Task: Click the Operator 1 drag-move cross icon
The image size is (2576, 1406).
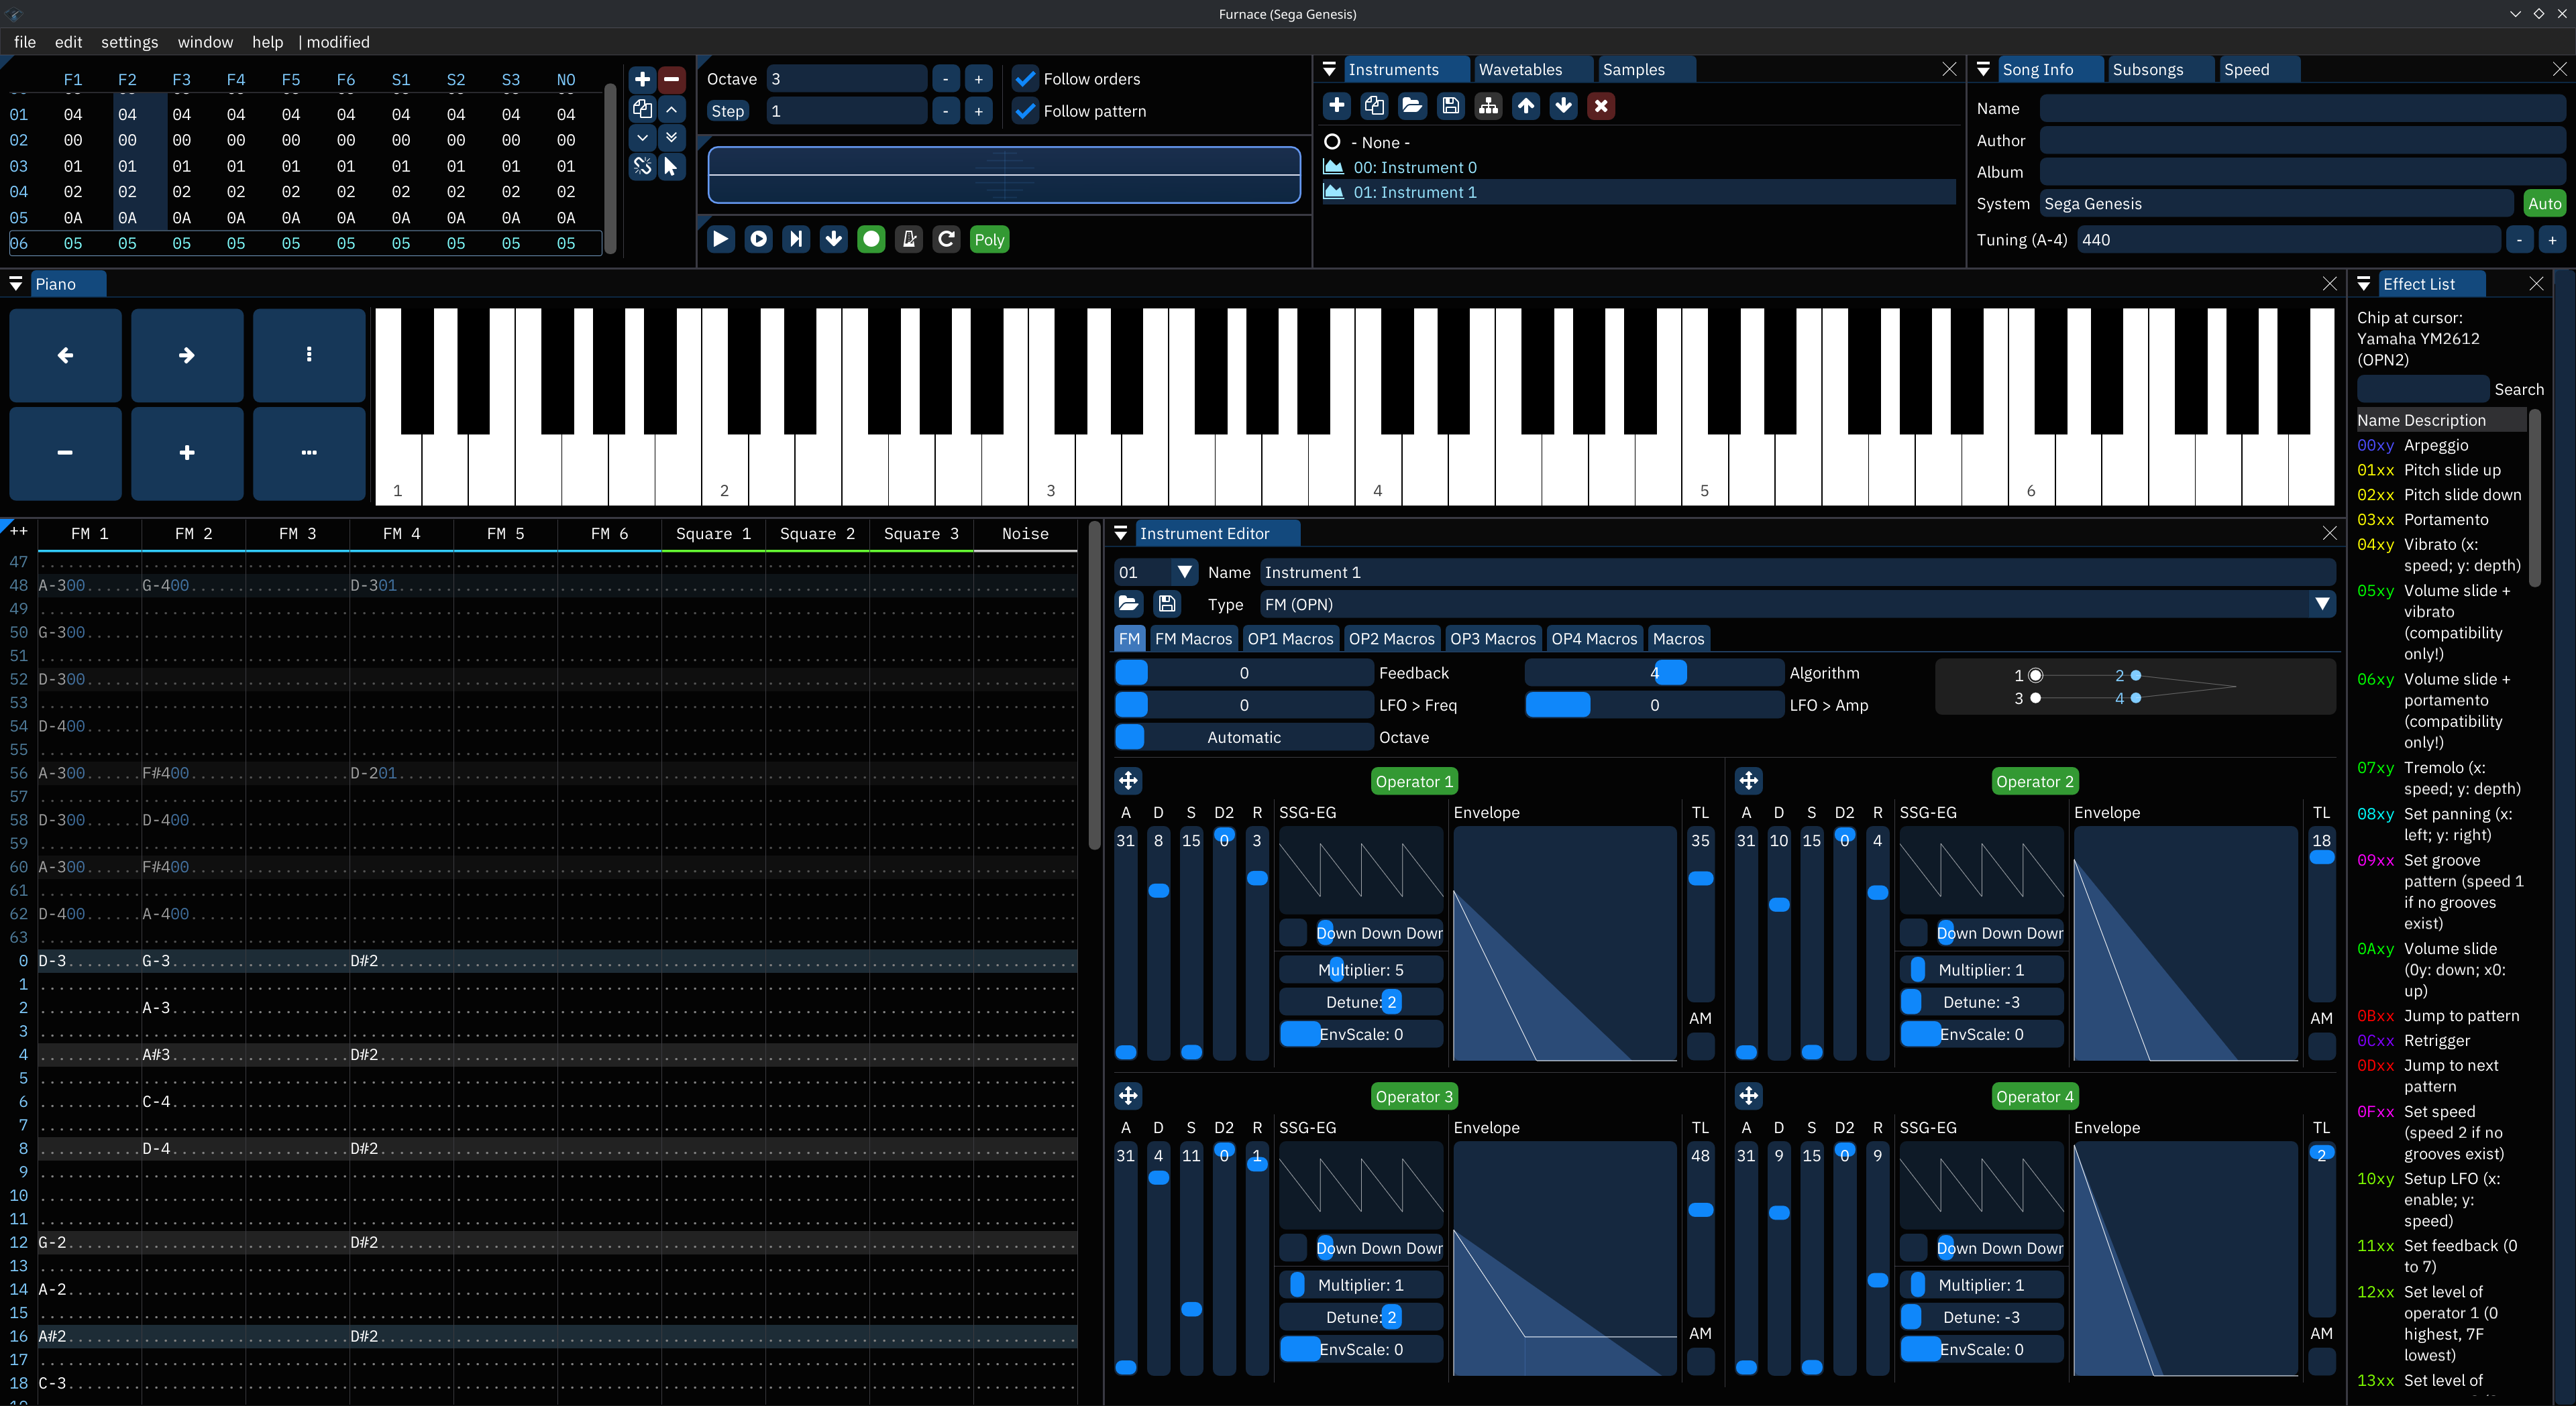Action: pos(1128,781)
